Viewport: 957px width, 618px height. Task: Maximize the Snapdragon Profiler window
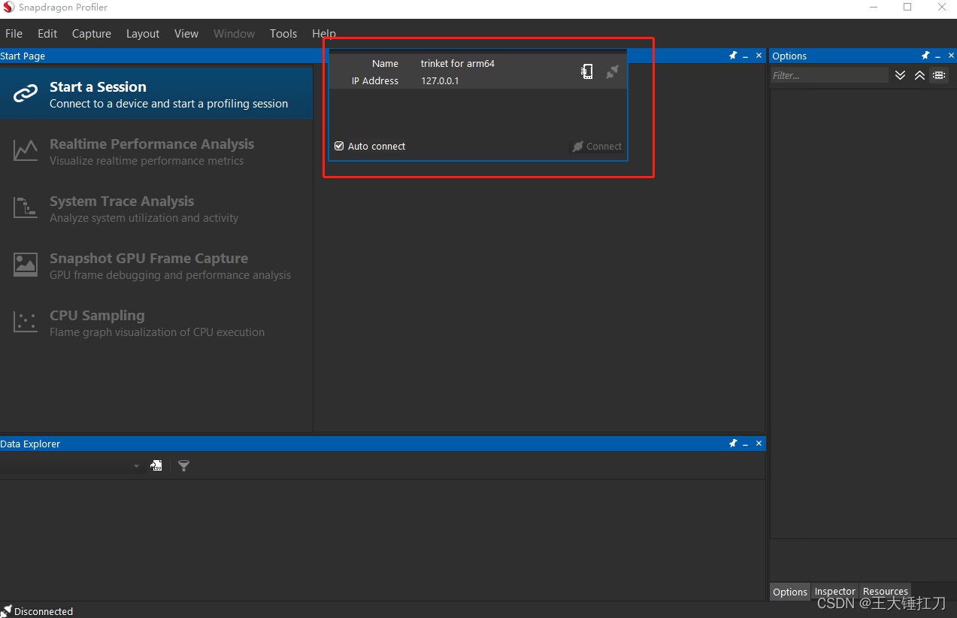(x=907, y=8)
